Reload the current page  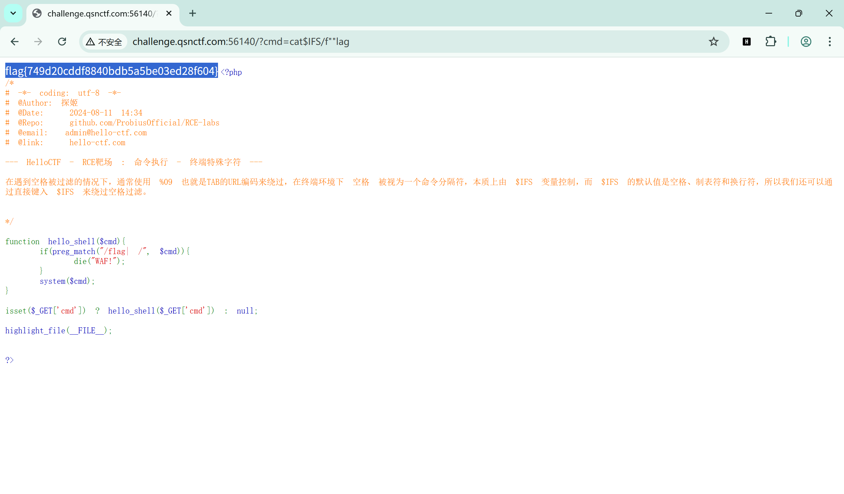(x=62, y=42)
